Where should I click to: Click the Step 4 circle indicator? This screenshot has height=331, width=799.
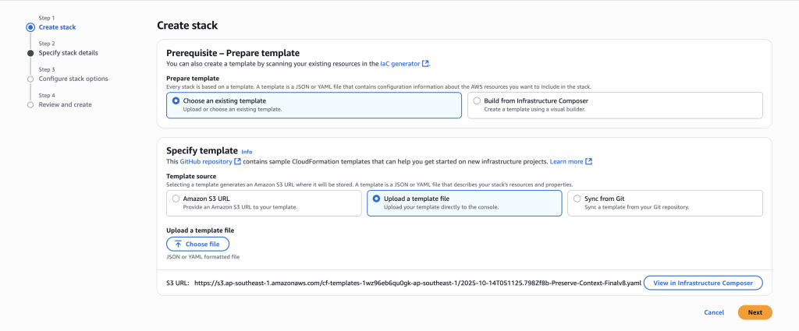30,104
